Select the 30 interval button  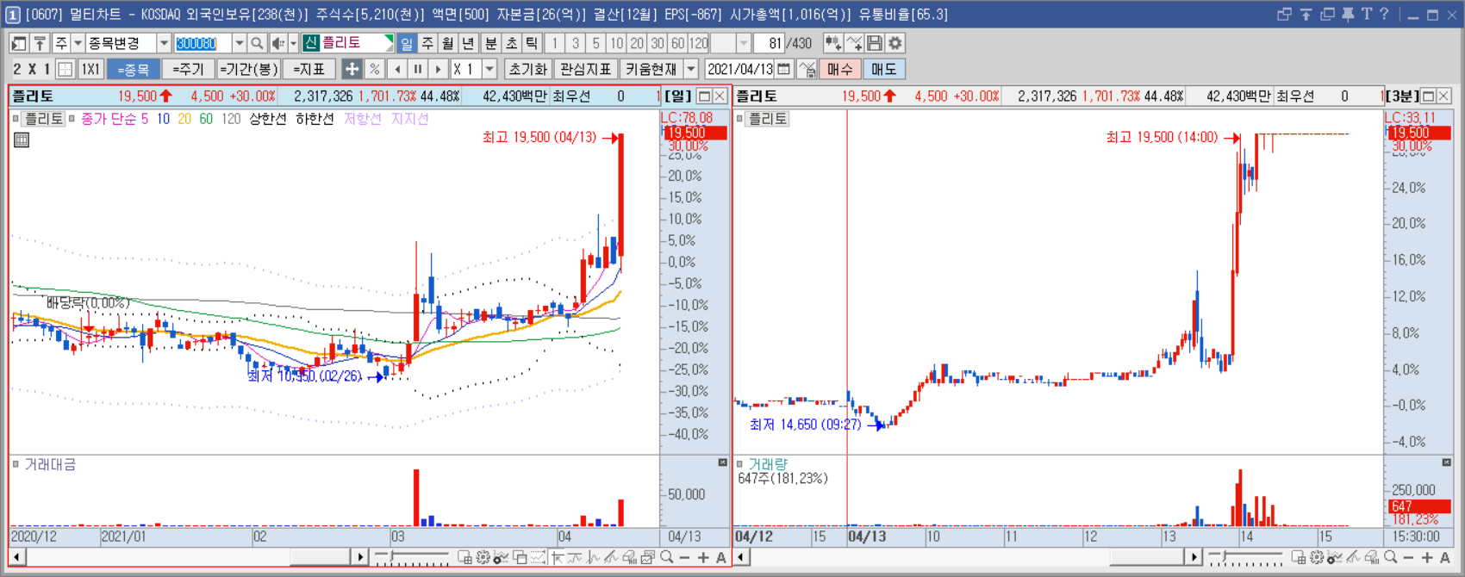click(658, 43)
